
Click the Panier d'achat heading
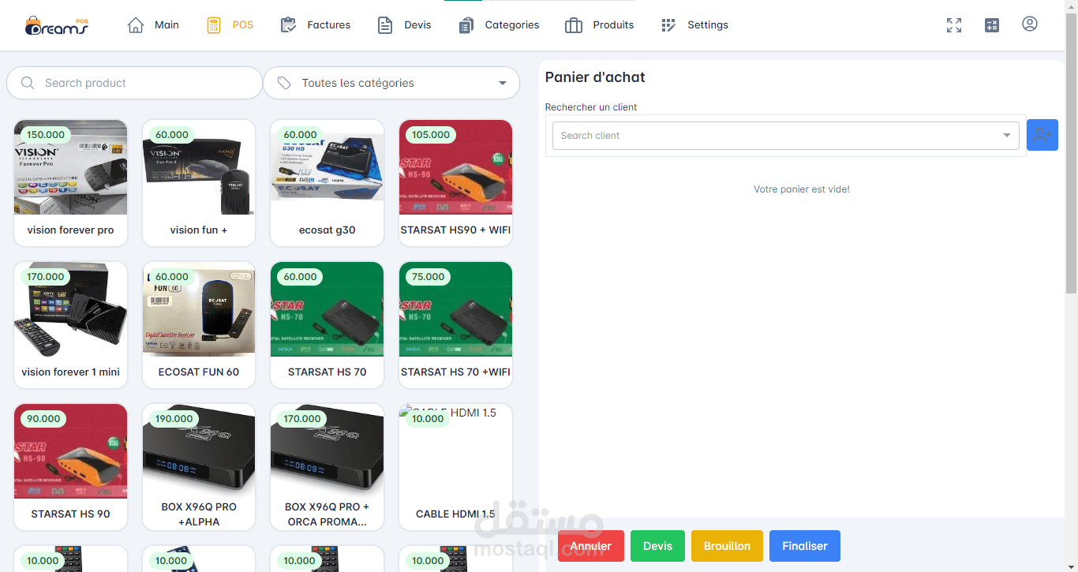coord(595,77)
